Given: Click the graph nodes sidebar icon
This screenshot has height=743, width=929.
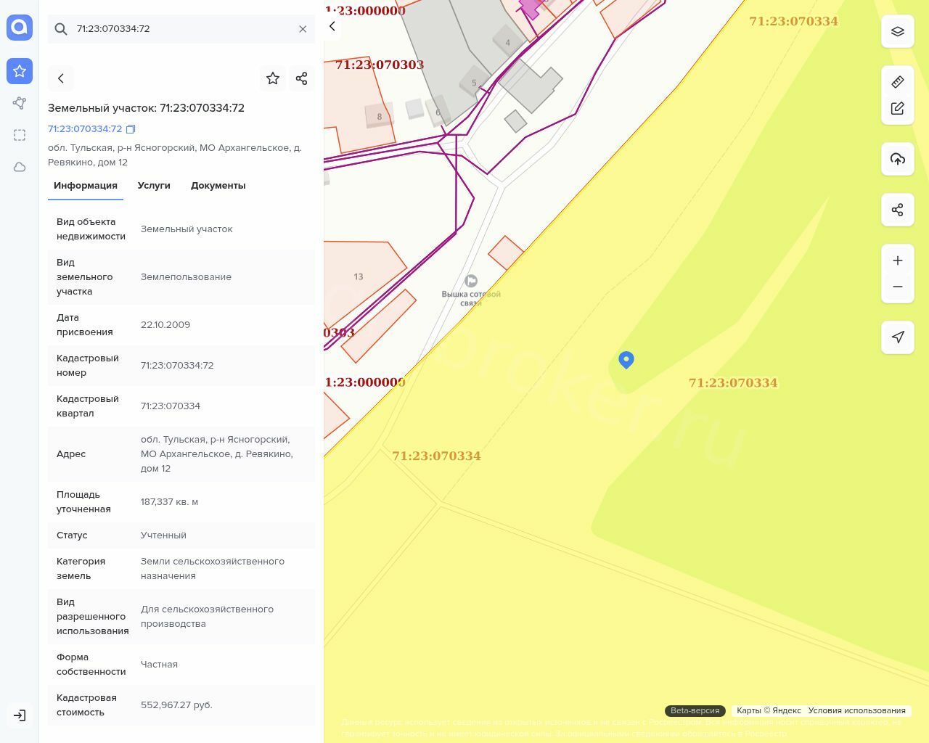Looking at the screenshot, I should [x=20, y=103].
